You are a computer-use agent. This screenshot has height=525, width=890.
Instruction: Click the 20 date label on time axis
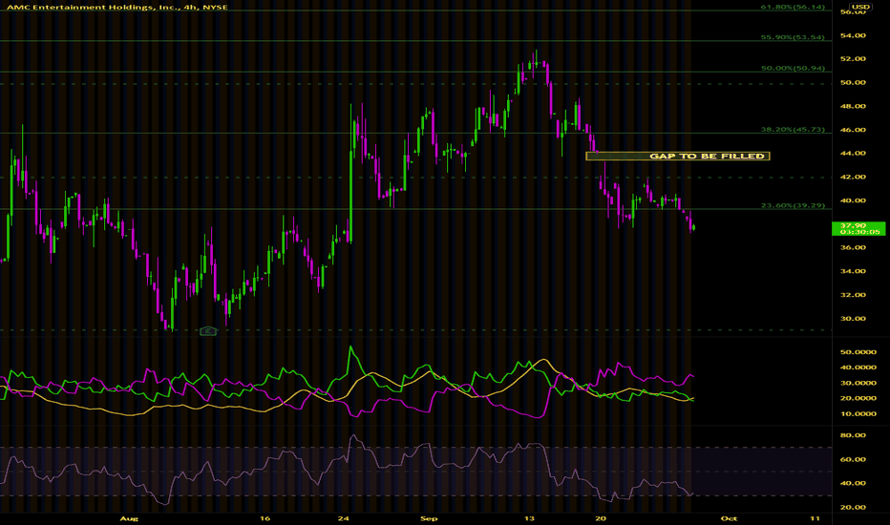[x=601, y=518]
